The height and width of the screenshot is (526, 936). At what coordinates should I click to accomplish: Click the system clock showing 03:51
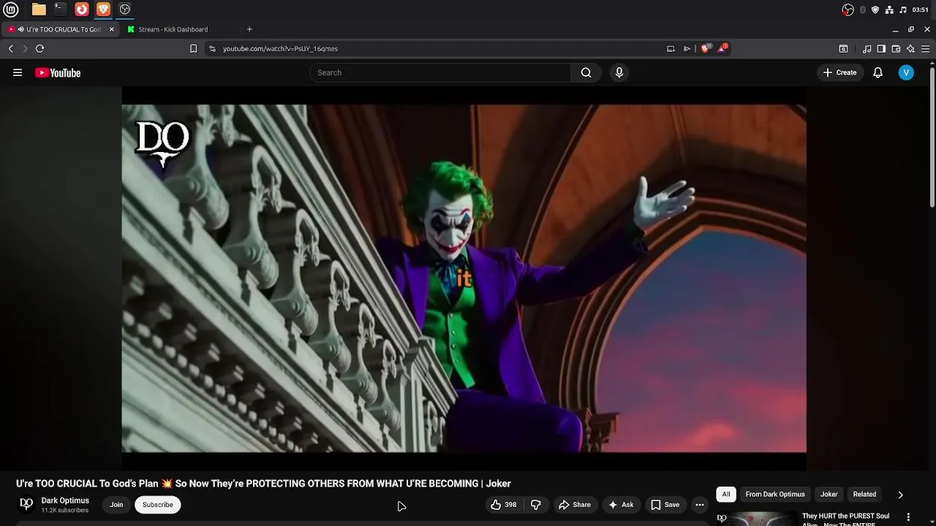click(921, 9)
